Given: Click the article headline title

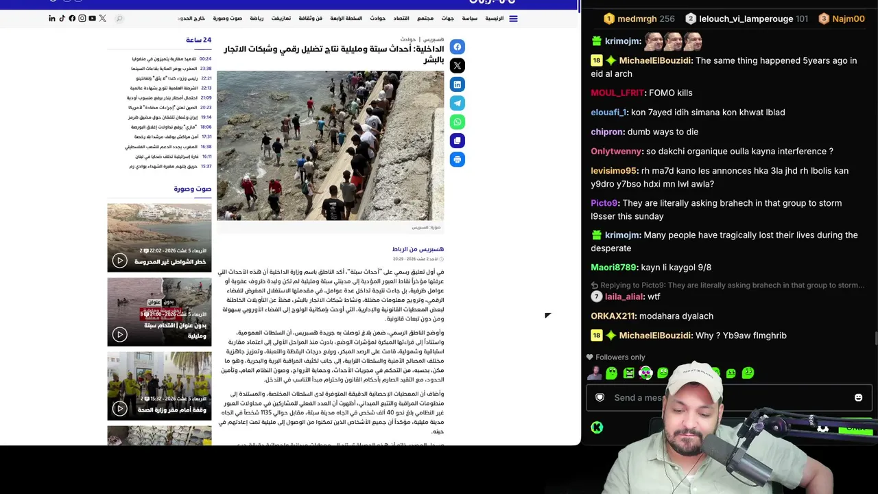Looking at the screenshot, I should 334,54.
